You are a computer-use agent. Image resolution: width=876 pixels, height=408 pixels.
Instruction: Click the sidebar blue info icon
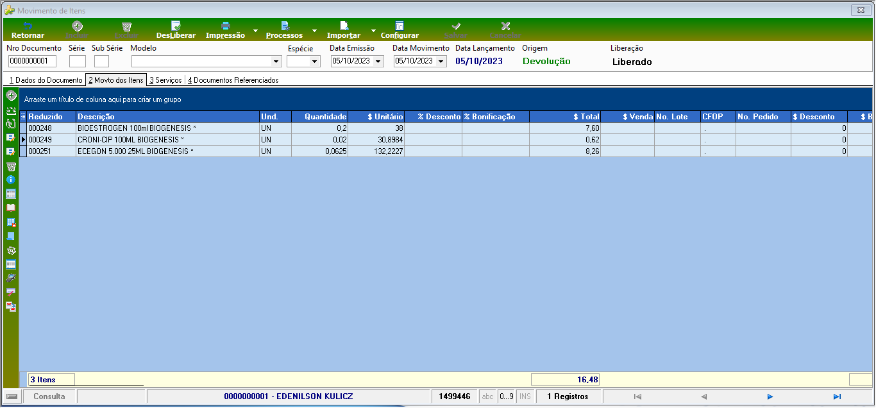coord(11,180)
